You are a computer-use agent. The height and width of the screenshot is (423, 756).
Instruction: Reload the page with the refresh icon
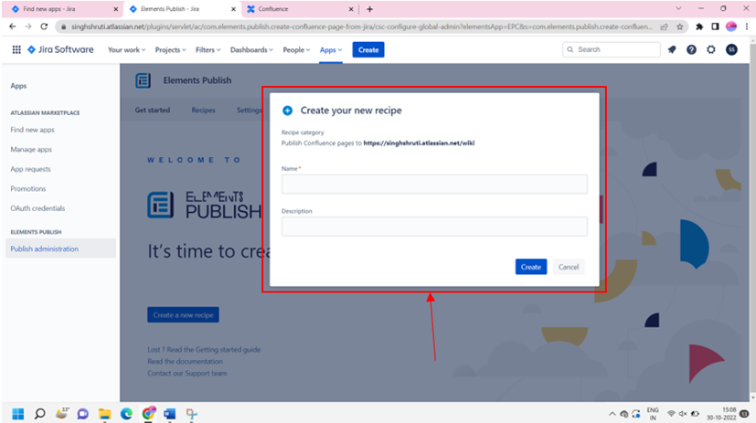(44, 26)
